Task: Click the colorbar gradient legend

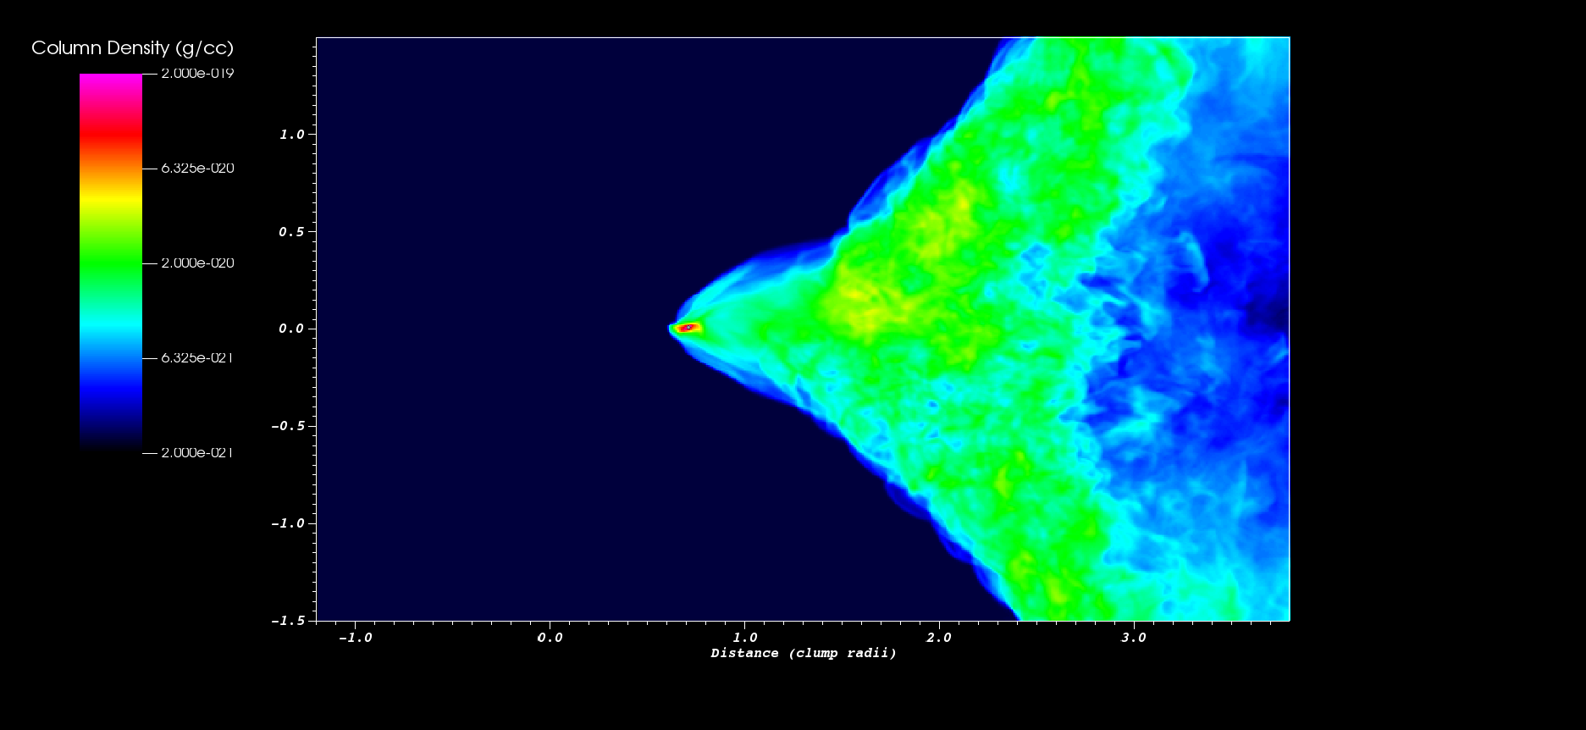Action: tap(111, 263)
